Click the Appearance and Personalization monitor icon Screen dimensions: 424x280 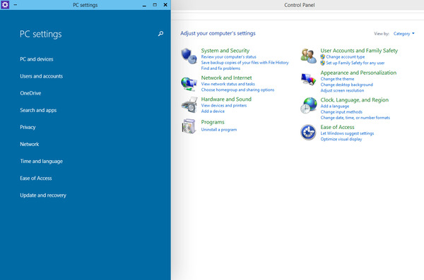309,80
